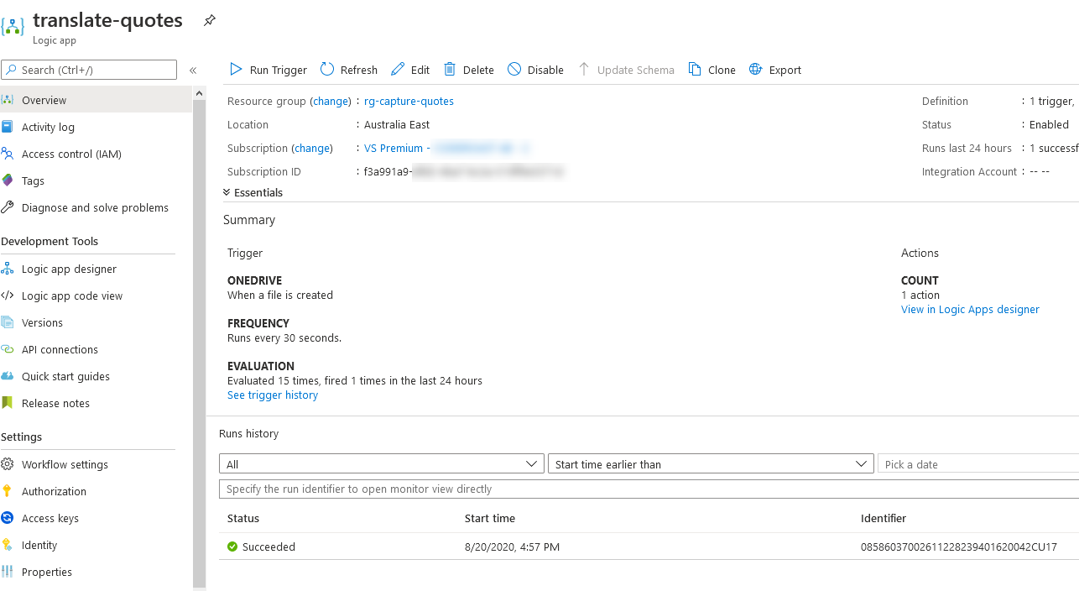Click the Refresh circular arrow icon

(327, 70)
